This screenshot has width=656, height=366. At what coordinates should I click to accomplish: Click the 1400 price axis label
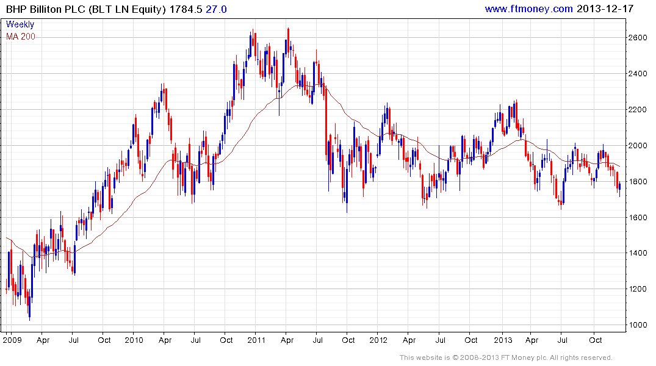click(638, 253)
